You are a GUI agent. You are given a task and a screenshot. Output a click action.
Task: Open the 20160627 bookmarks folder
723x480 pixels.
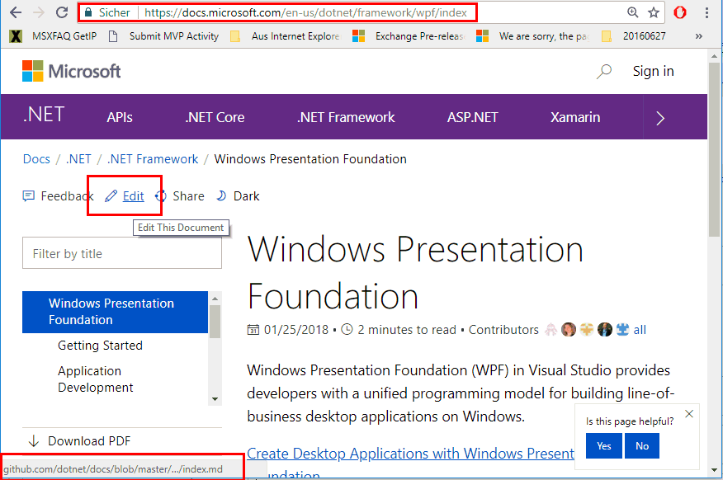[634, 36]
